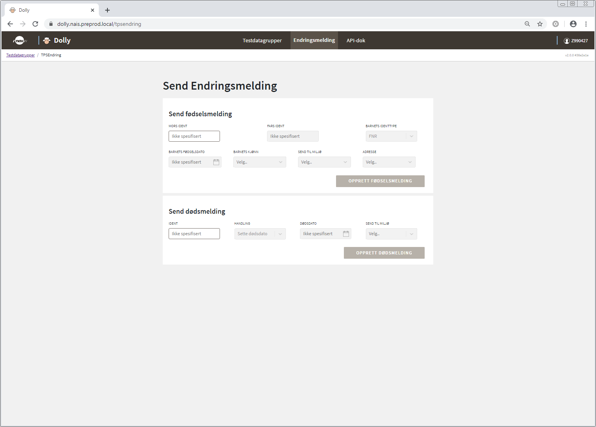Switch to the Testdatagrupper tab
Image resolution: width=596 pixels, height=427 pixels.
coord(262,40)
